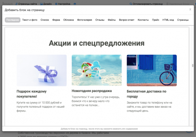Click the text about 10 000 рублей gift
Screen dimensions: 196x137
point(41,107)
